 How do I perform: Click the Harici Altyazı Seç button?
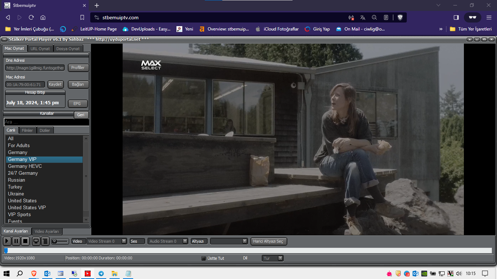coord(269,241)
